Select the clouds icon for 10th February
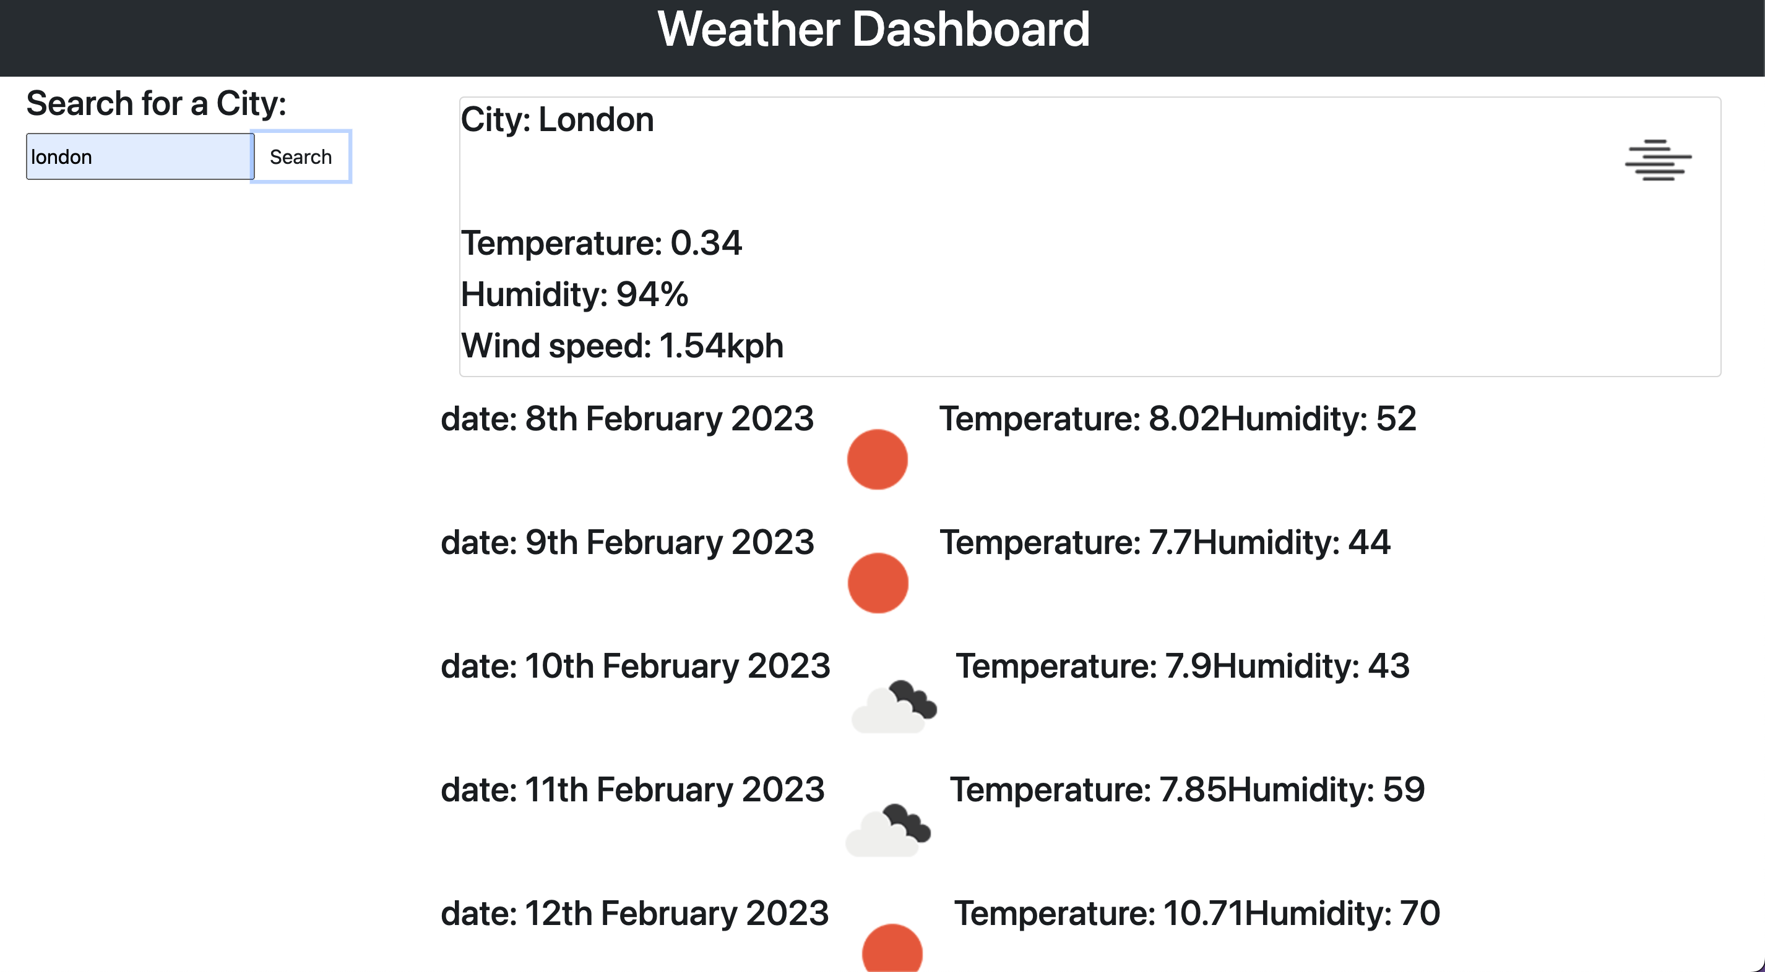 (894, 705)
